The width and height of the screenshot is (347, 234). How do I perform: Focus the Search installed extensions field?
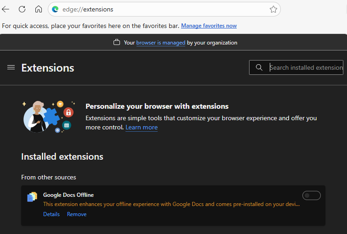click(296, 67)
